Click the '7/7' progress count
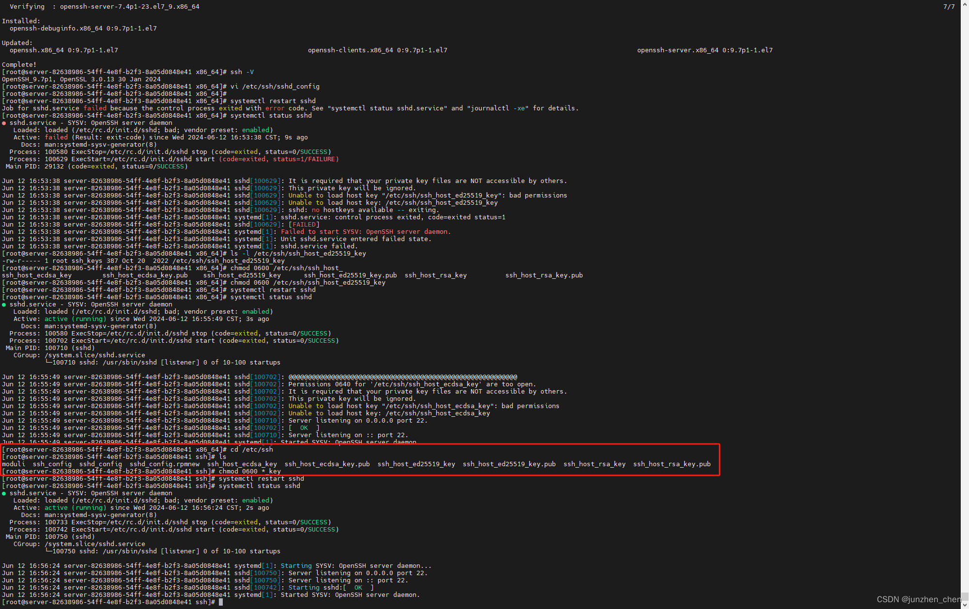969x609 pixels. (949, 6)
